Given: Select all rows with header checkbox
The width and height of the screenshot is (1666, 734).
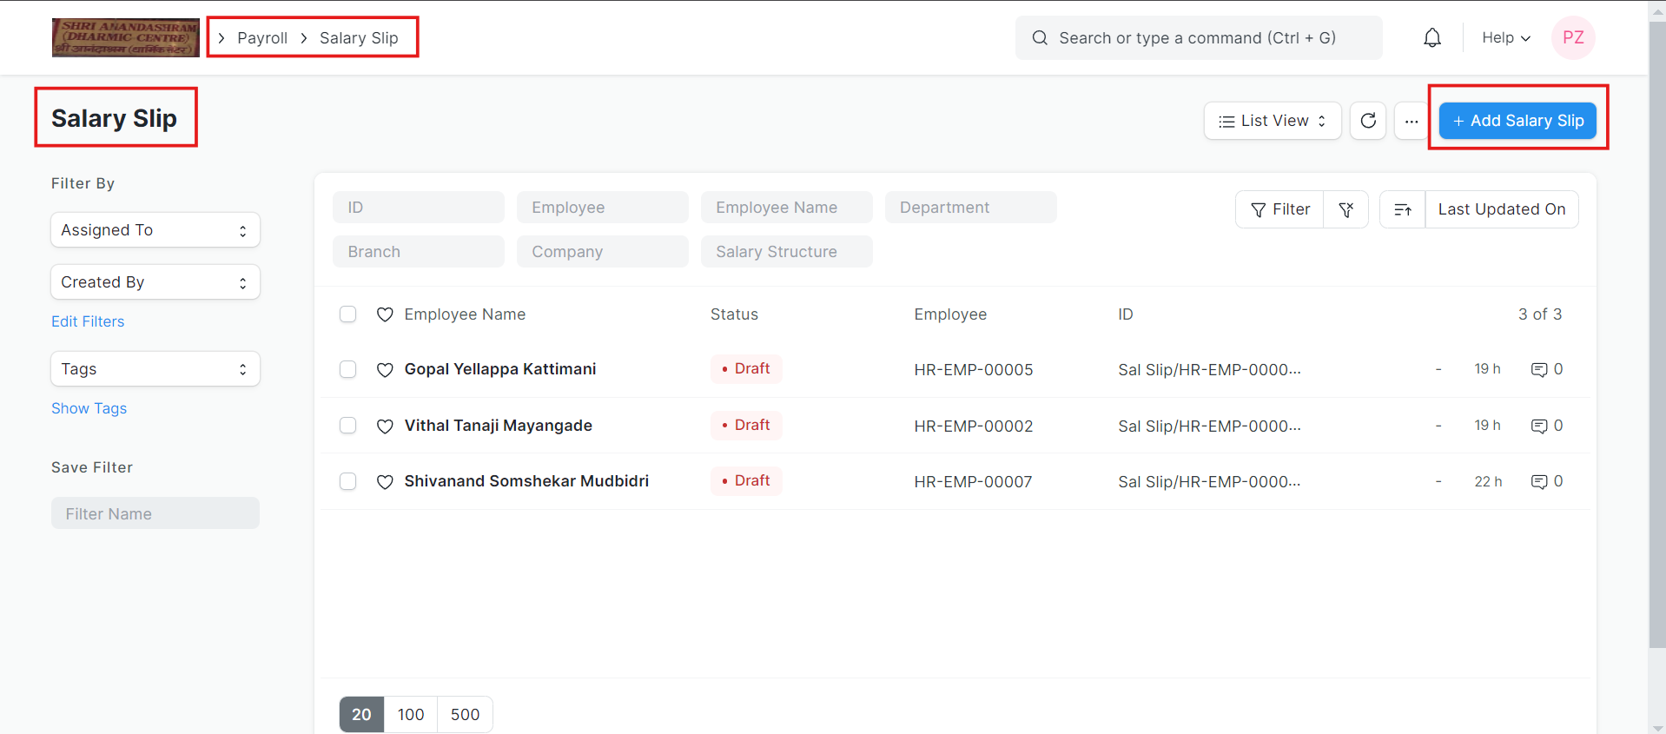Looking at the screenshot, I should (x=348, y=314).
